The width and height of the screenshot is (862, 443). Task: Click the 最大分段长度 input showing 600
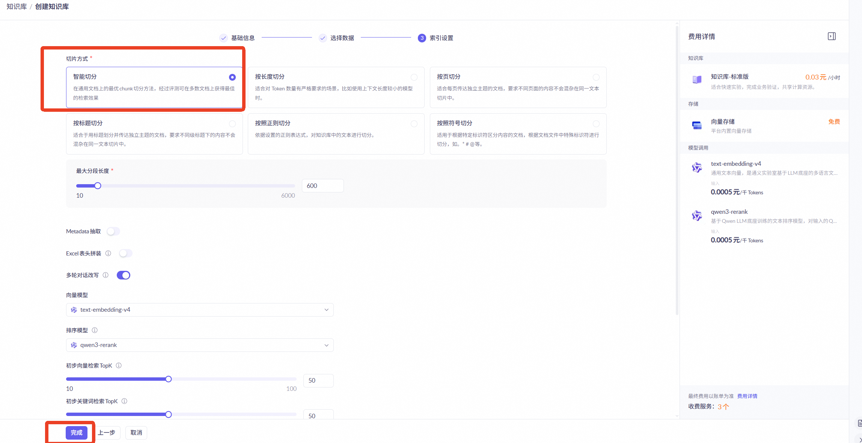coord(322,186)
